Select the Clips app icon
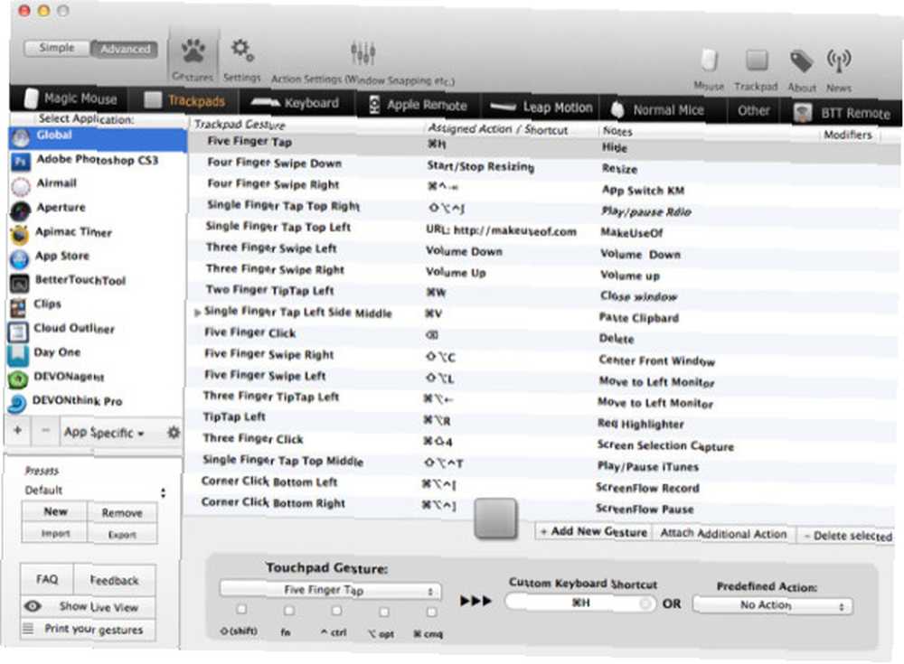 coord(18,307)
